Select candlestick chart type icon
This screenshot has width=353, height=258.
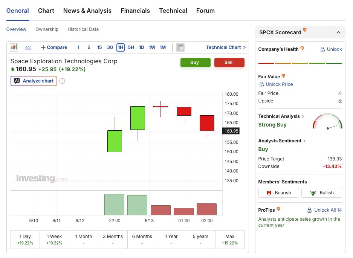[14, 47]
